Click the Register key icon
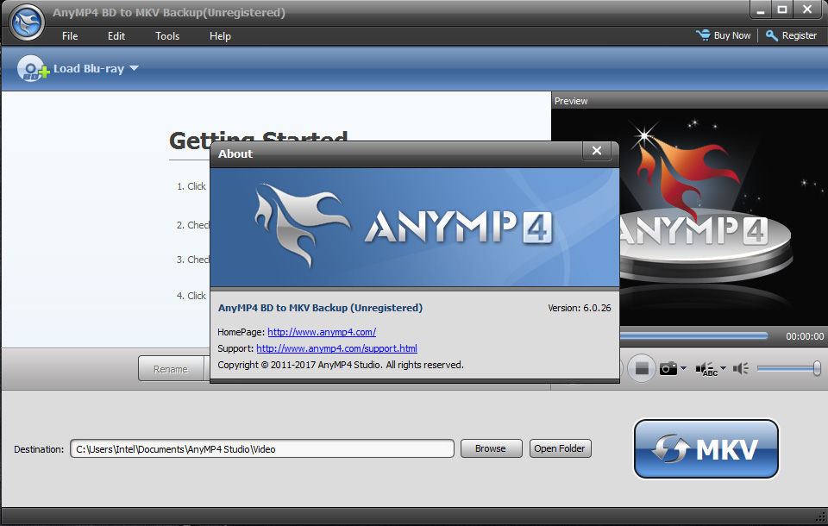The width and height of the screenshot is (828, 526). click(772, 35)
